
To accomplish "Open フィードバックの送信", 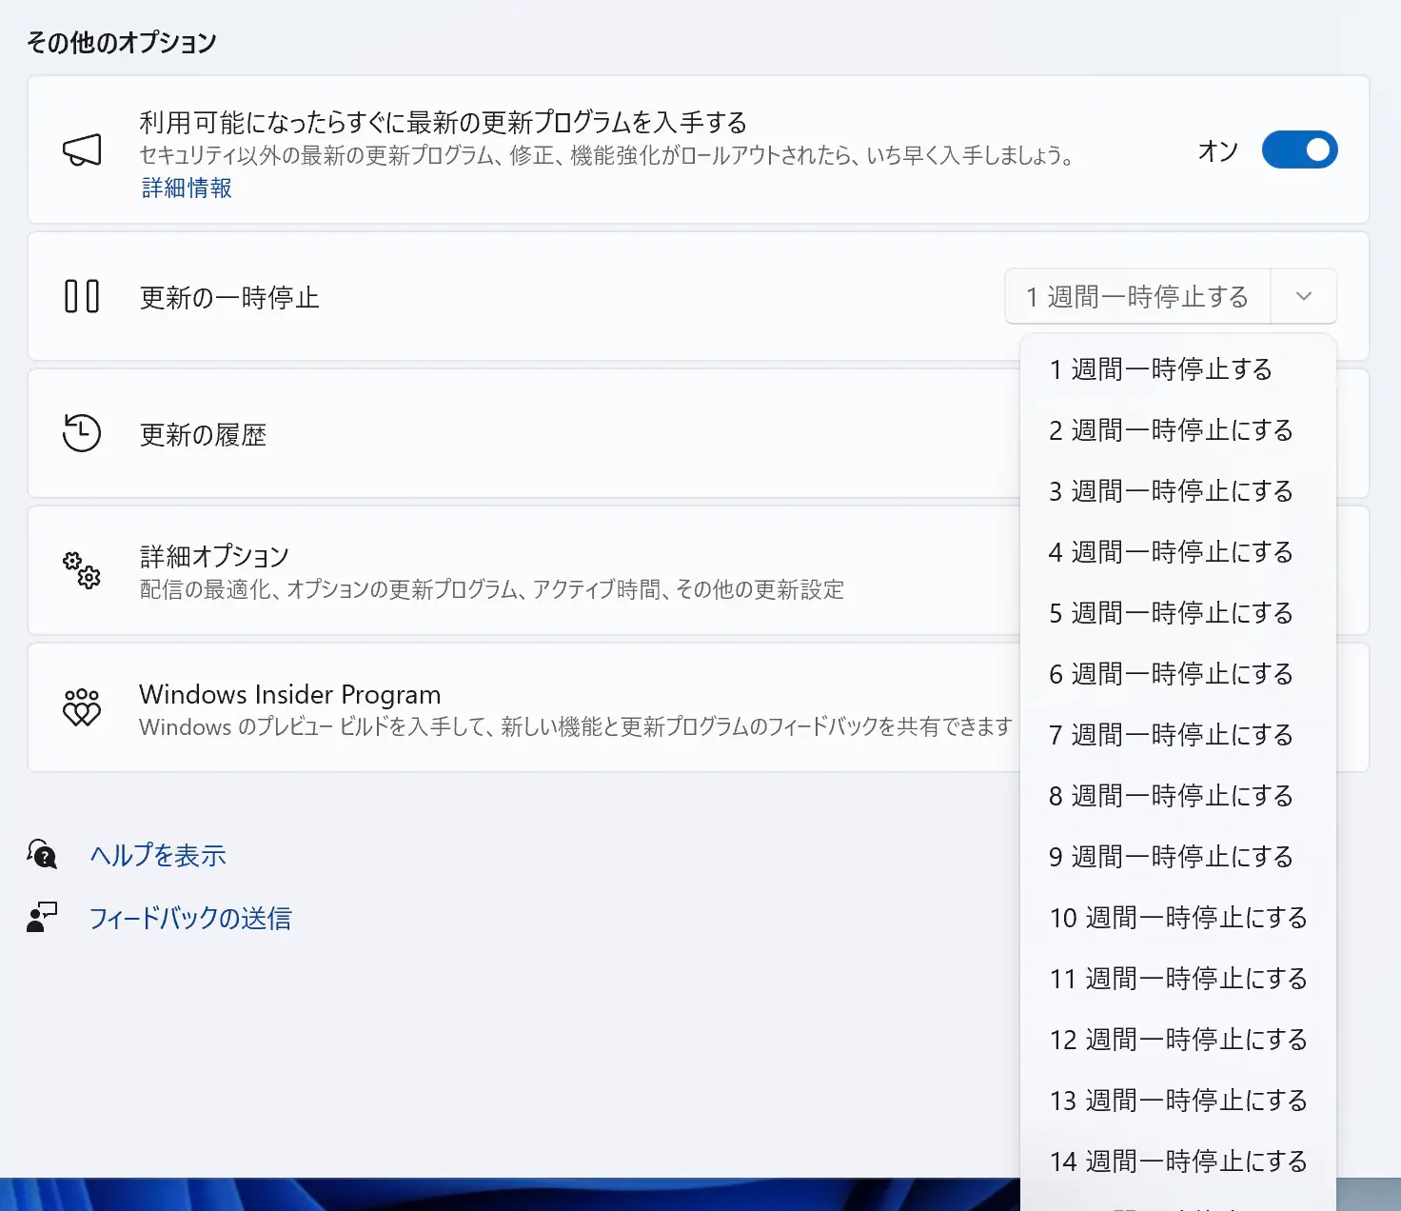I will pyautogui.click(x=191, y=917).
